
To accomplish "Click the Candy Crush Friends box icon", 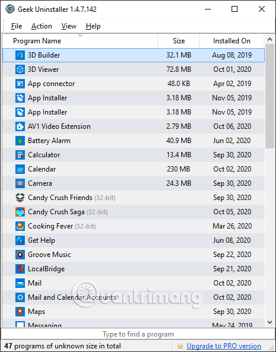I will tap(20, 198).
